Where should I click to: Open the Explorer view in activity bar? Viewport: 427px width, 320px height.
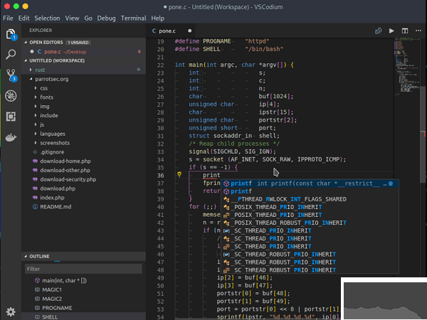coord(11,34)
